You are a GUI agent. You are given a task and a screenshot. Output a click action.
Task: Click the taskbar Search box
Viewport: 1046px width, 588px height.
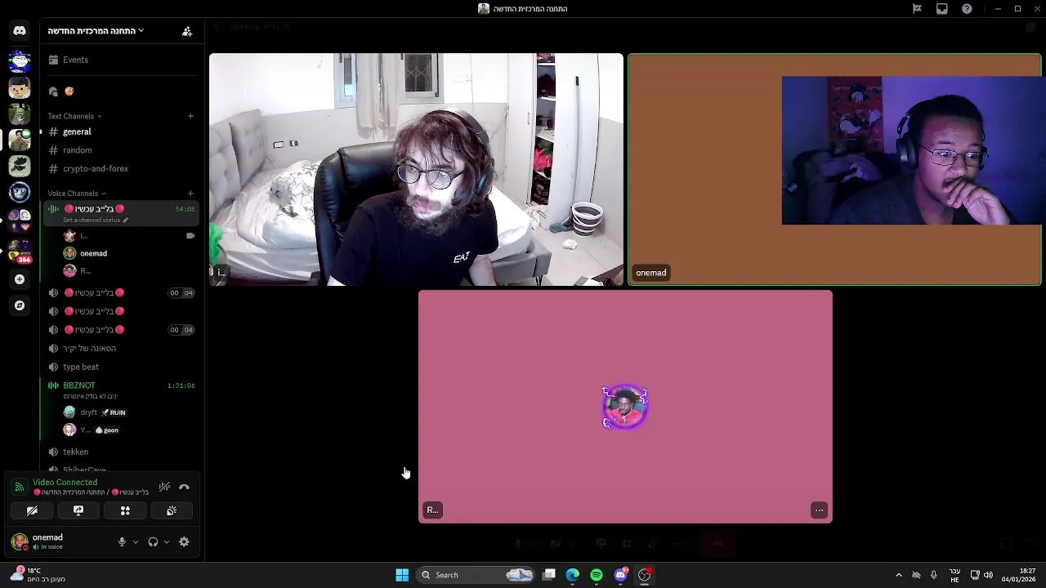(476, 575)
